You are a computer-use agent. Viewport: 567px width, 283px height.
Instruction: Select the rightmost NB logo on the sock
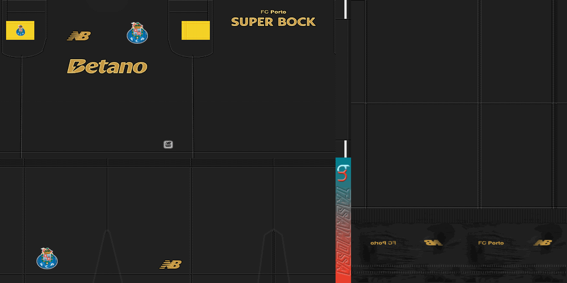543,243
